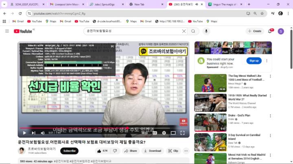Image resolution: width=293 pixels, height=164 pixels.
Task: Bookmark this page with the star
Action: [x=262, y=13]
